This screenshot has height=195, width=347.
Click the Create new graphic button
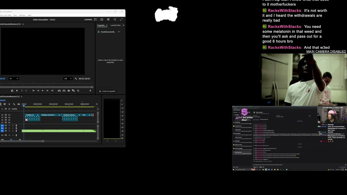coord(107,91)
